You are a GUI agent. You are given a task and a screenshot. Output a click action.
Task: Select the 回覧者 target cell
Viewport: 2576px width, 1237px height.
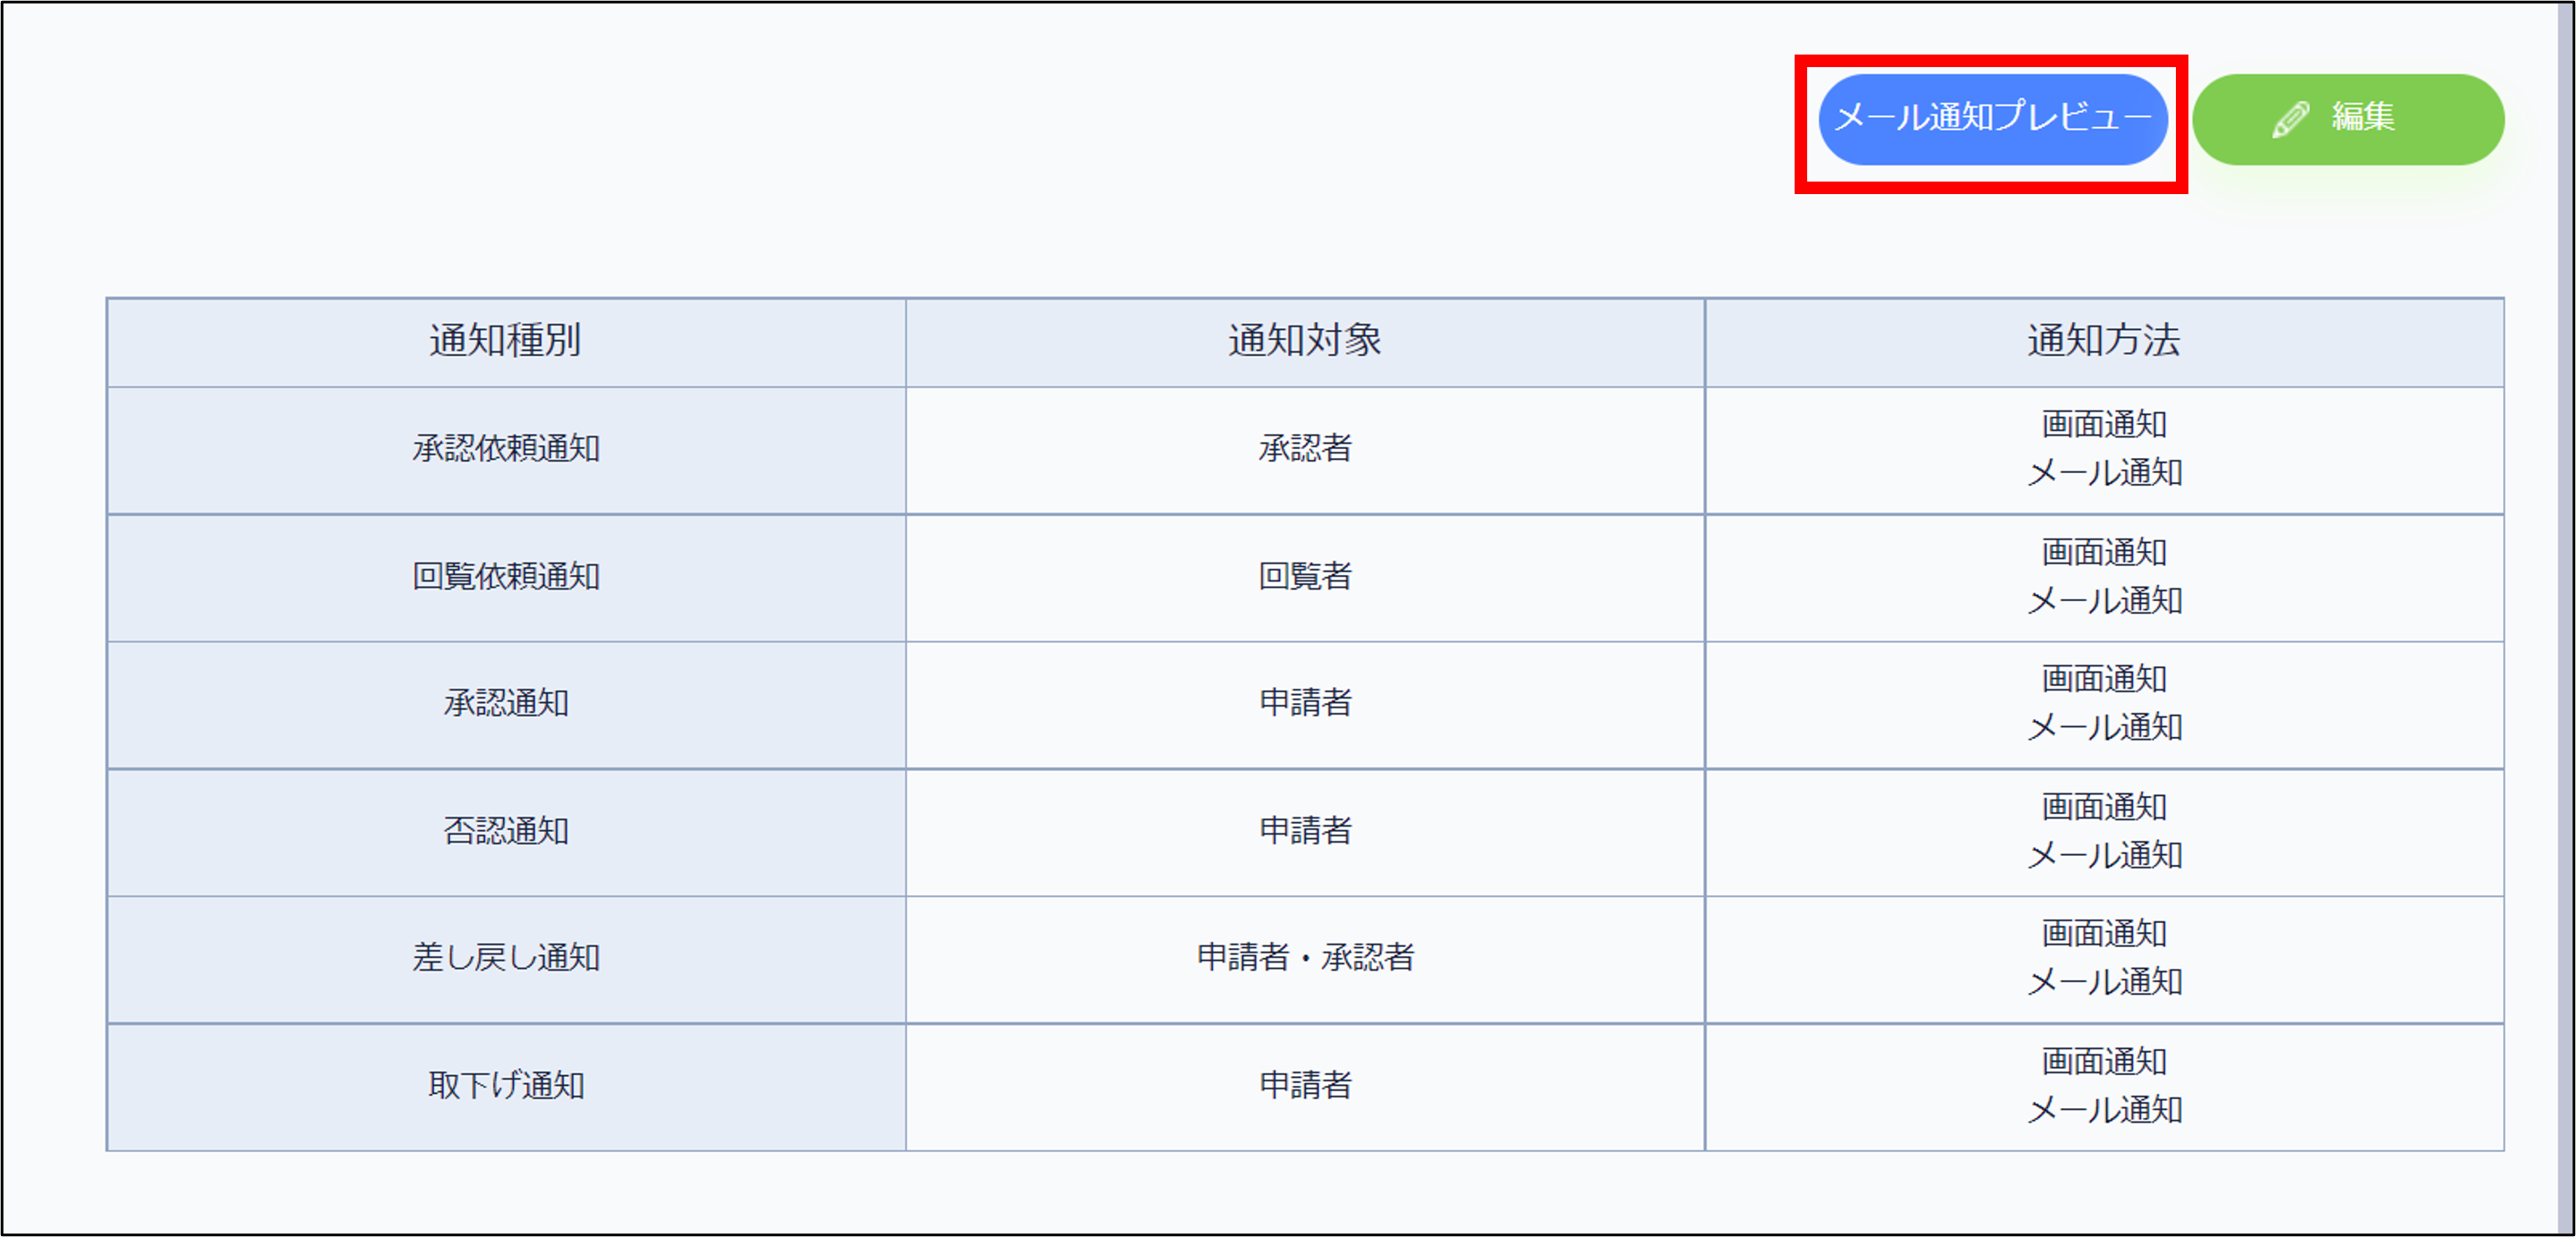coord(1304,577)
